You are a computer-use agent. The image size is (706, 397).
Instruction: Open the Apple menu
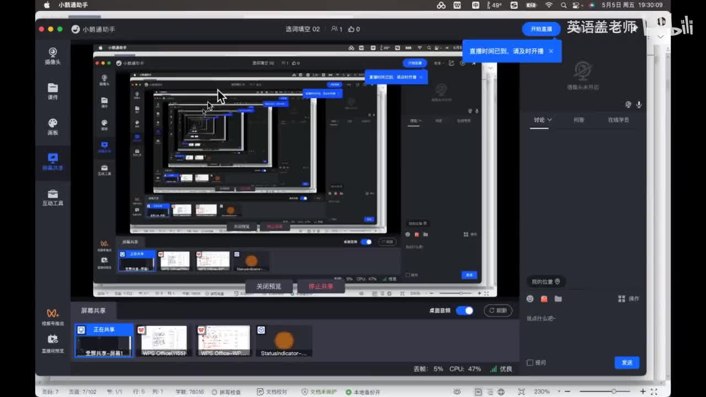click(47, 5)
